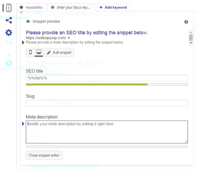The image size is (197, 170).
Task: Switch to mobile snippet preview
Action: 31,52
